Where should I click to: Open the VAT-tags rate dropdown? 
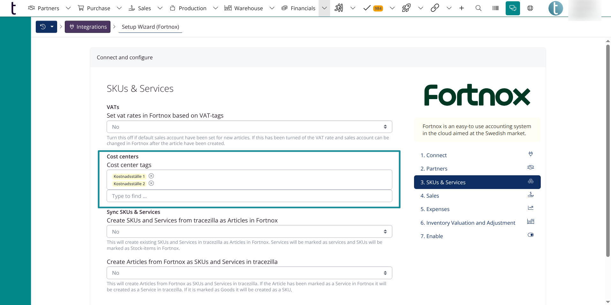[x=249, y=127]
